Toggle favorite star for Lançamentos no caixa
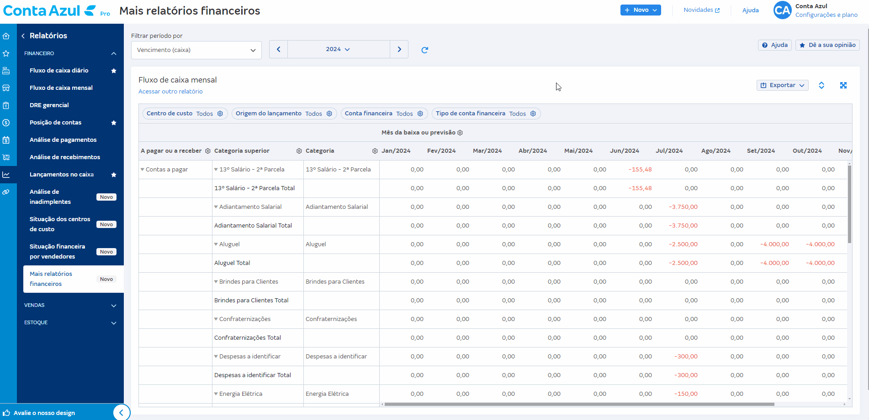The image size is (869, 420). pos(114,175)
